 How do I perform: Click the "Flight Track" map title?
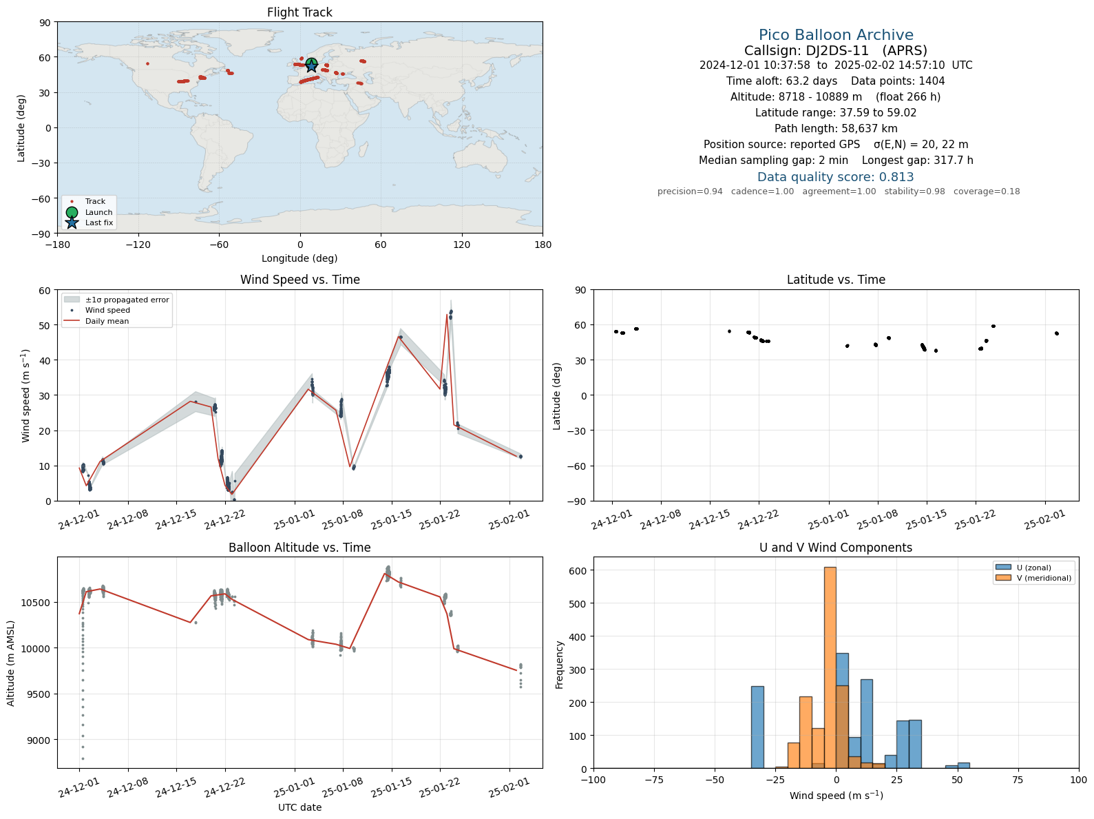pos(299,12)
